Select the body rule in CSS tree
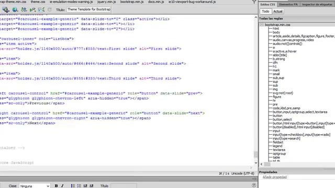This screenshot has width=335, height=188. click(x=276, y=32)
